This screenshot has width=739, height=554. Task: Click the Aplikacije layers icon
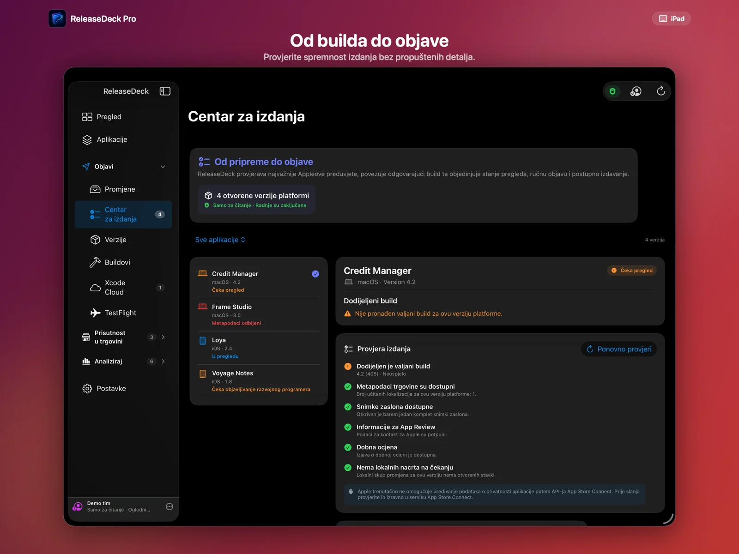87,140
